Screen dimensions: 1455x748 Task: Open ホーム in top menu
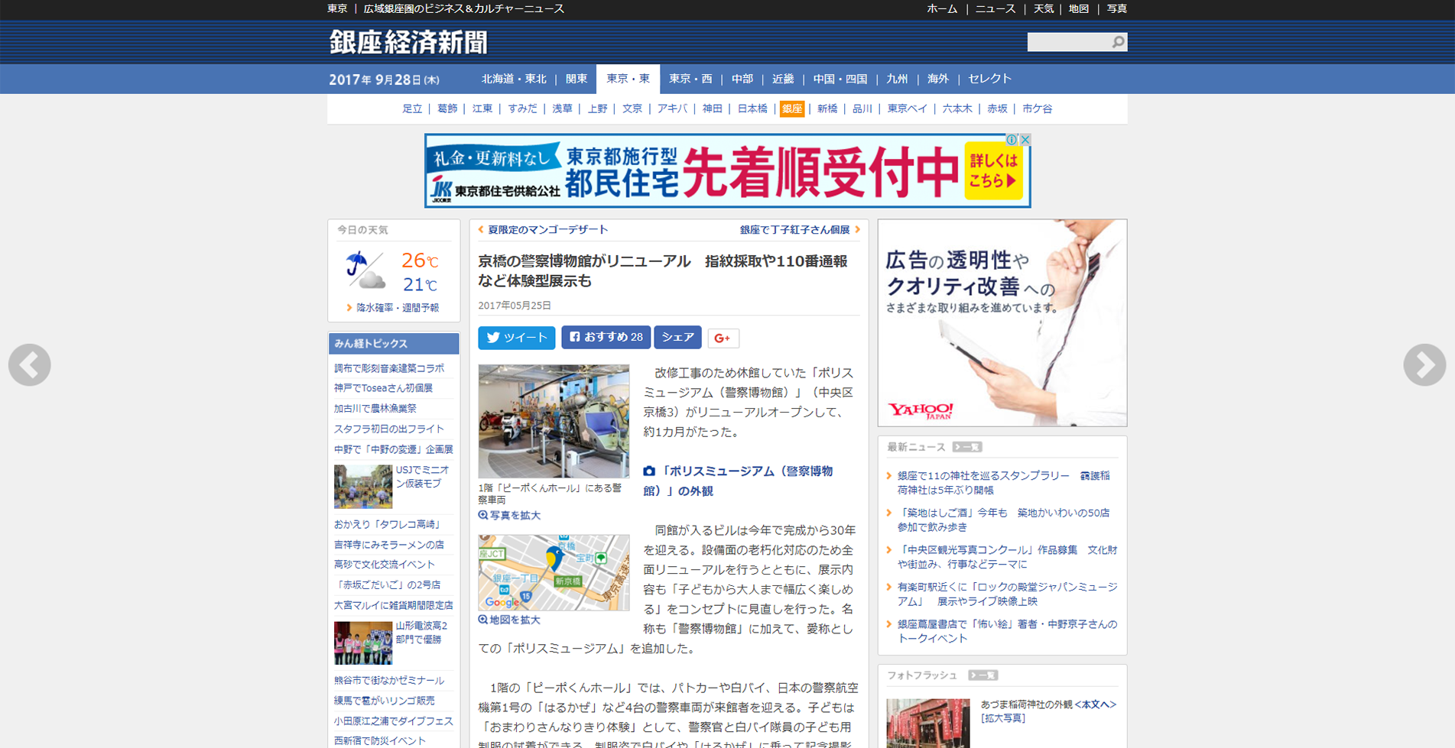[x=942, y=9]
